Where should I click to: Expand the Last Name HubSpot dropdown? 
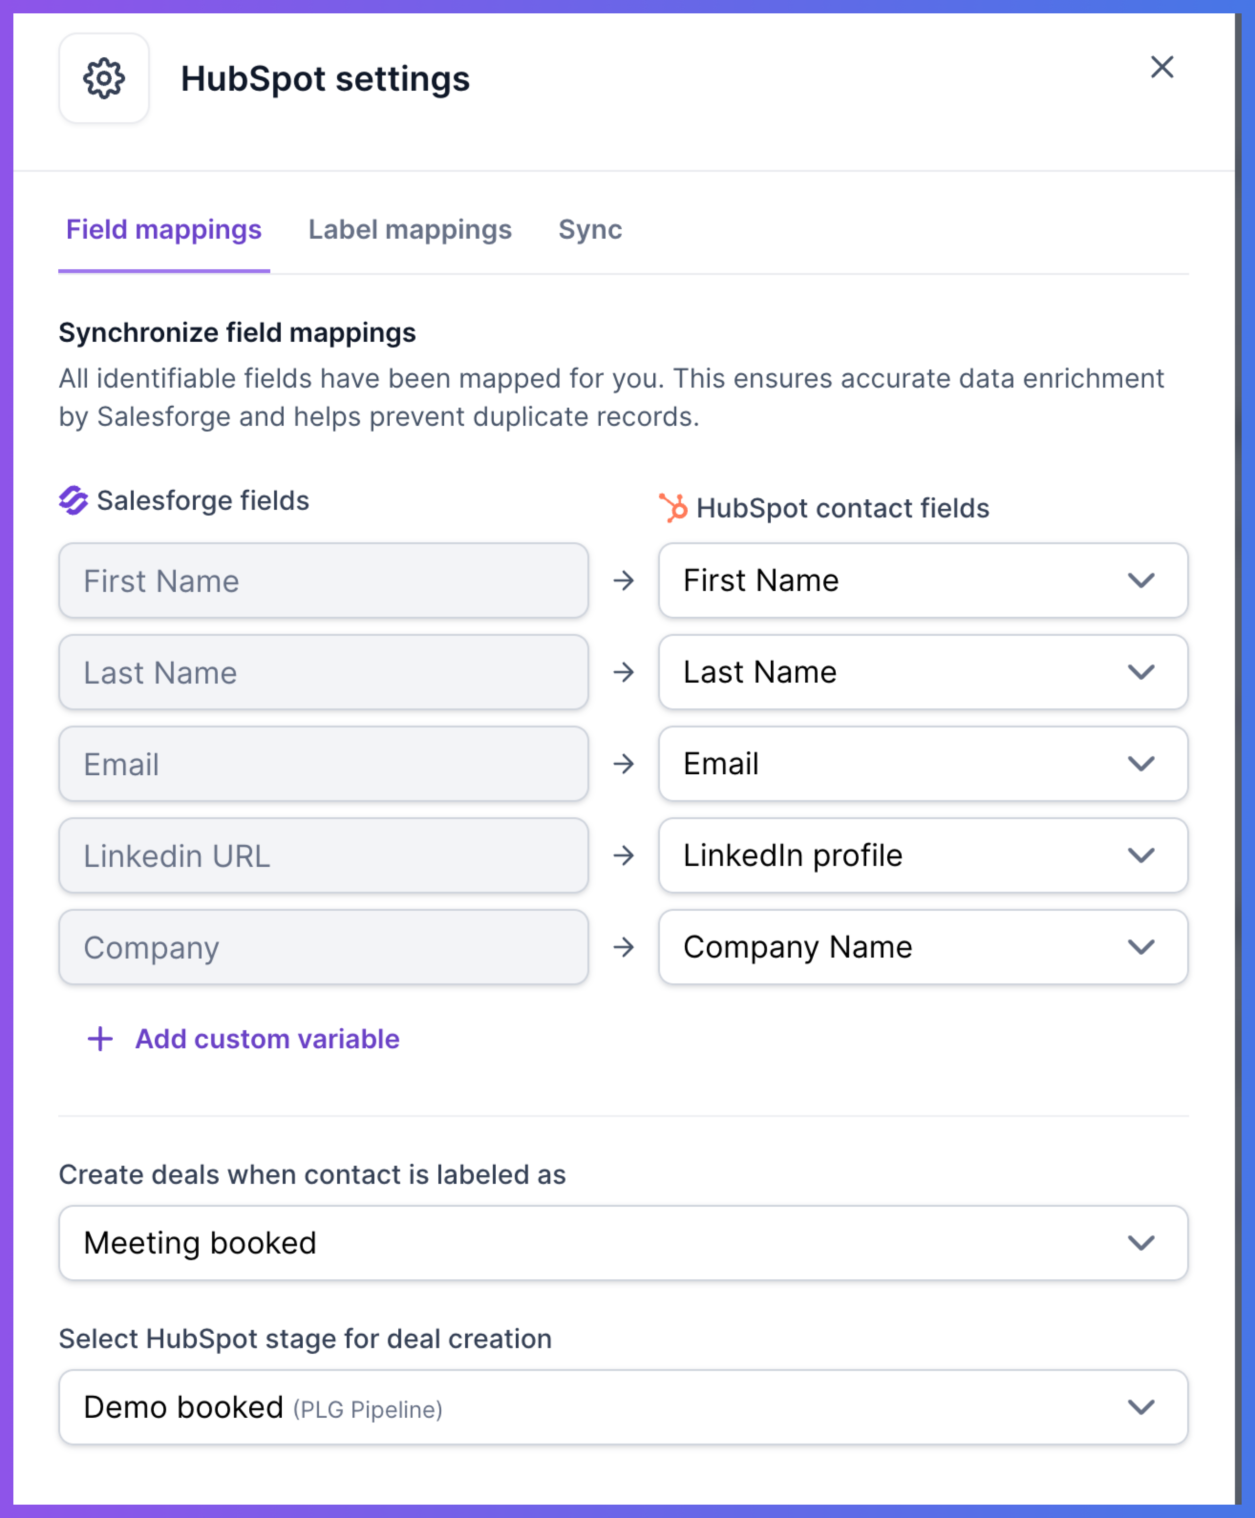923,673
